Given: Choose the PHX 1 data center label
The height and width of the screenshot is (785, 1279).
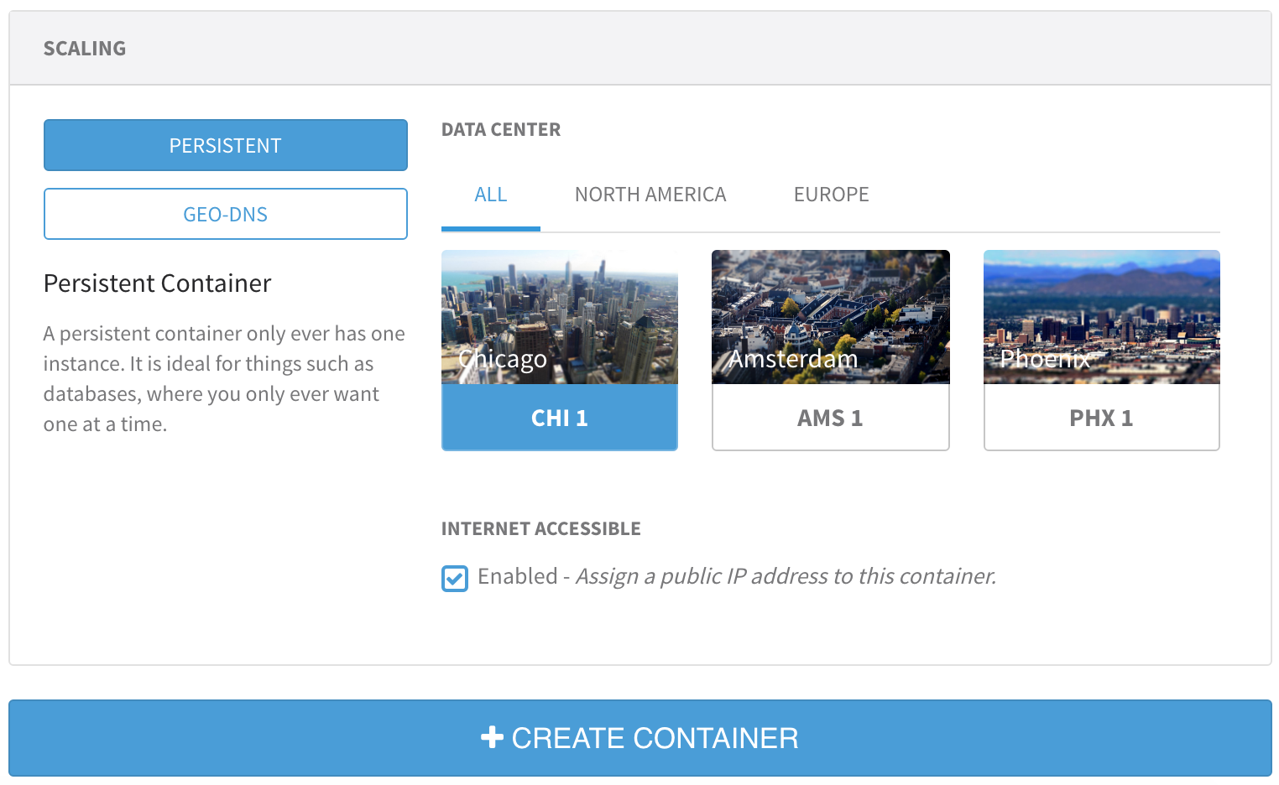Looking at the screenshot, I should pos(1101,418).
